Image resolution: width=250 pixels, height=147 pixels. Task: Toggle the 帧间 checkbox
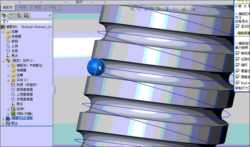[x=238, y=53]
